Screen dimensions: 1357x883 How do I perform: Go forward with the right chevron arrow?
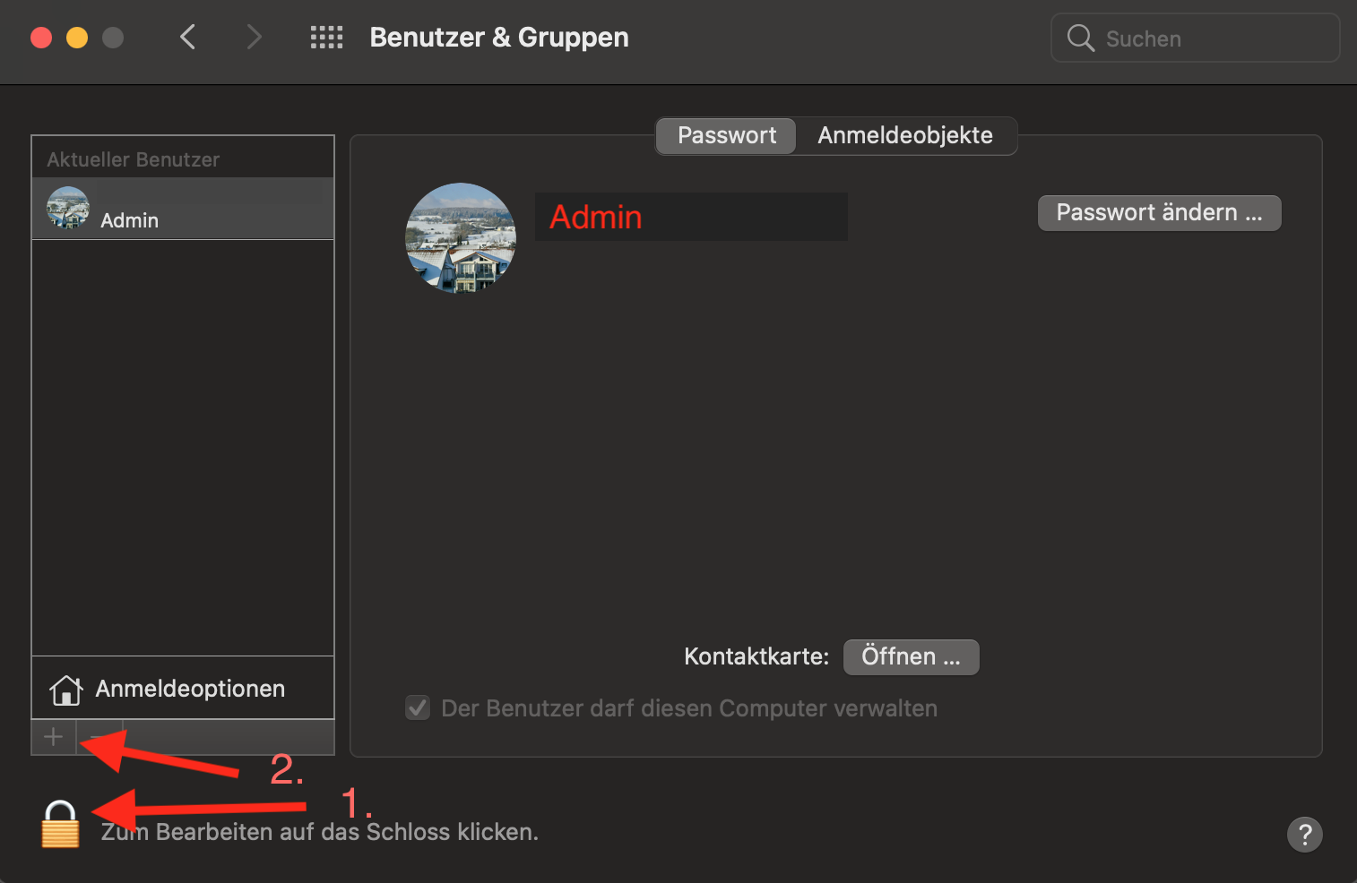tap(255, 38)
